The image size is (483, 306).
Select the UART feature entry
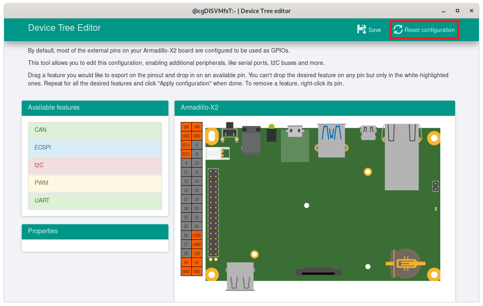[95, 201]
